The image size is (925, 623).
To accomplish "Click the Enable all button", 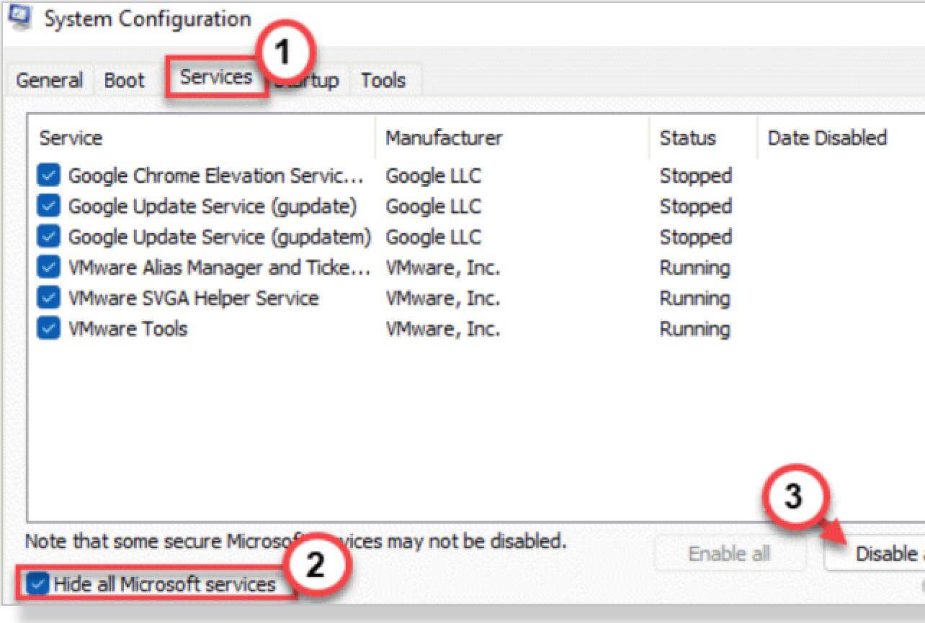I will pyautogui.click(x=729, y=554).
